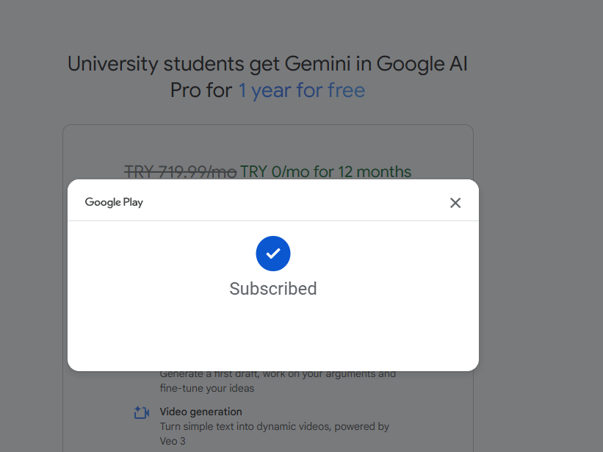
Task: Click the struck-through TRY 719.99/mo price
Action: (x=180, y=171)
